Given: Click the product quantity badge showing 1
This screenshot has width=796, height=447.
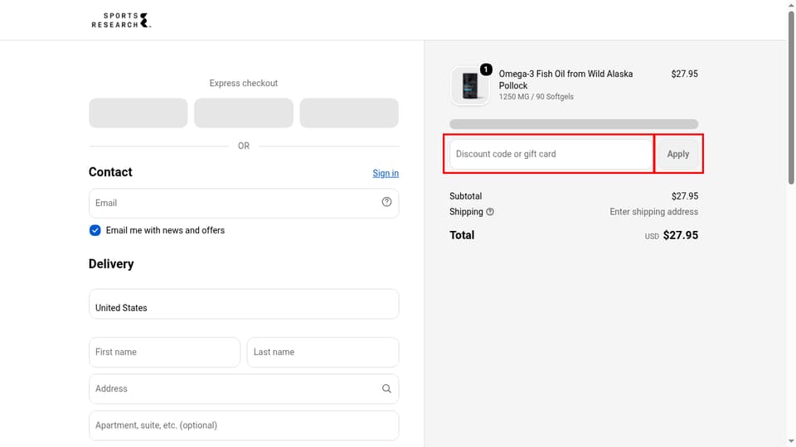Looking at the screenshot, I should point(486,70).
